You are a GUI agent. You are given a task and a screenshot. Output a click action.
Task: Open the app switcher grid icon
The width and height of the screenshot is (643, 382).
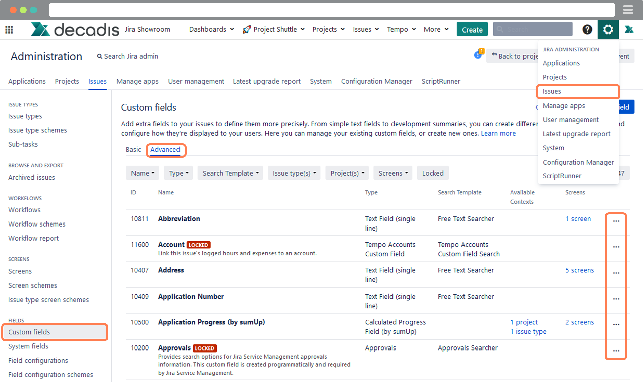coord(9,29)
